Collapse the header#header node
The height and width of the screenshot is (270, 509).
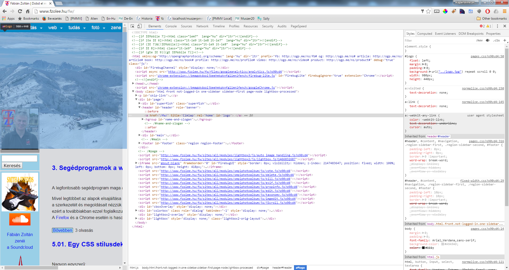point(139,107)
